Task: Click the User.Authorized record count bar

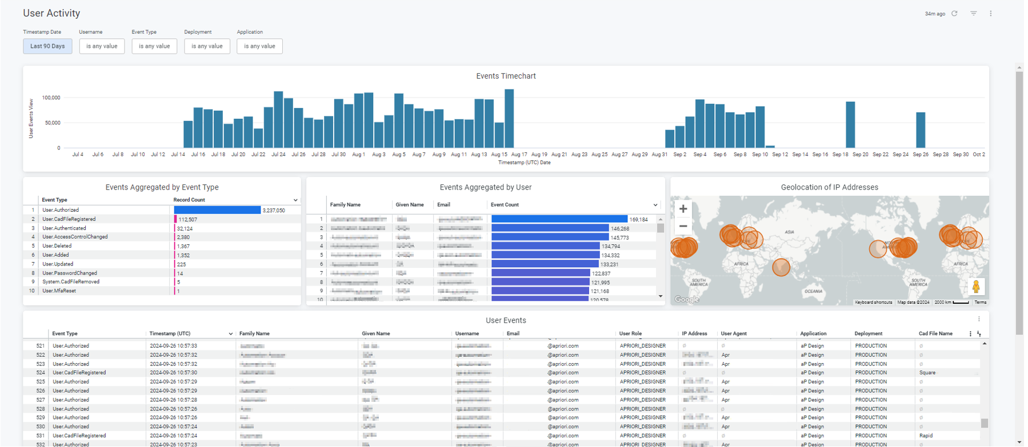Action: 217,210
